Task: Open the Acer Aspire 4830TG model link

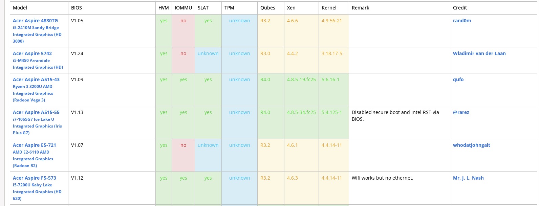Action: (35, 21)
